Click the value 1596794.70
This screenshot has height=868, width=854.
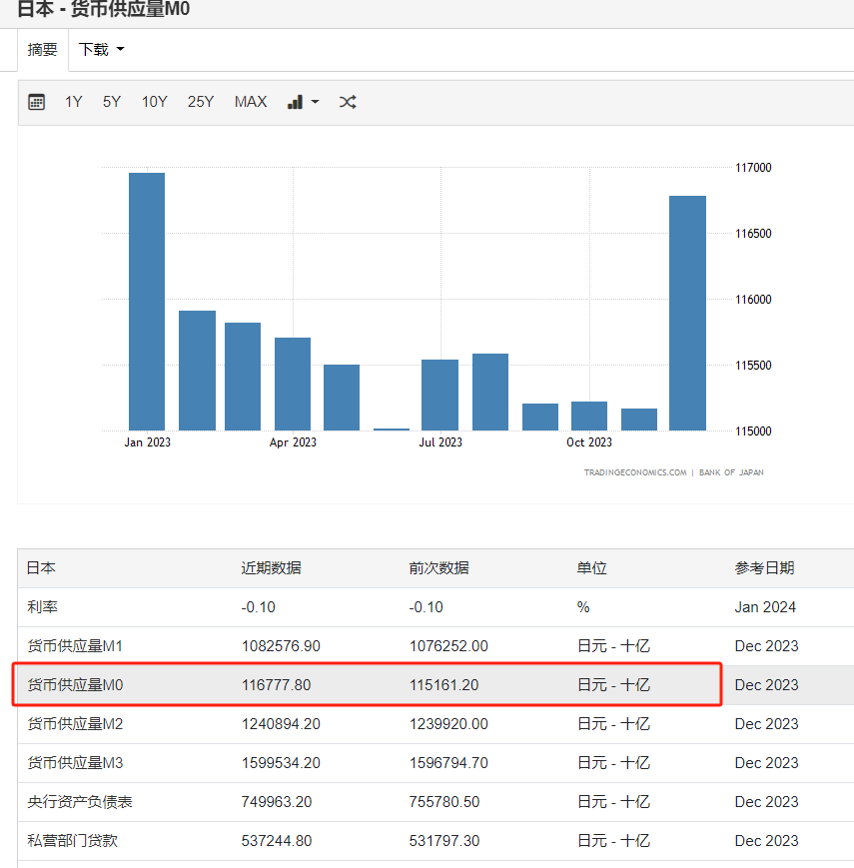click(448, 763)
